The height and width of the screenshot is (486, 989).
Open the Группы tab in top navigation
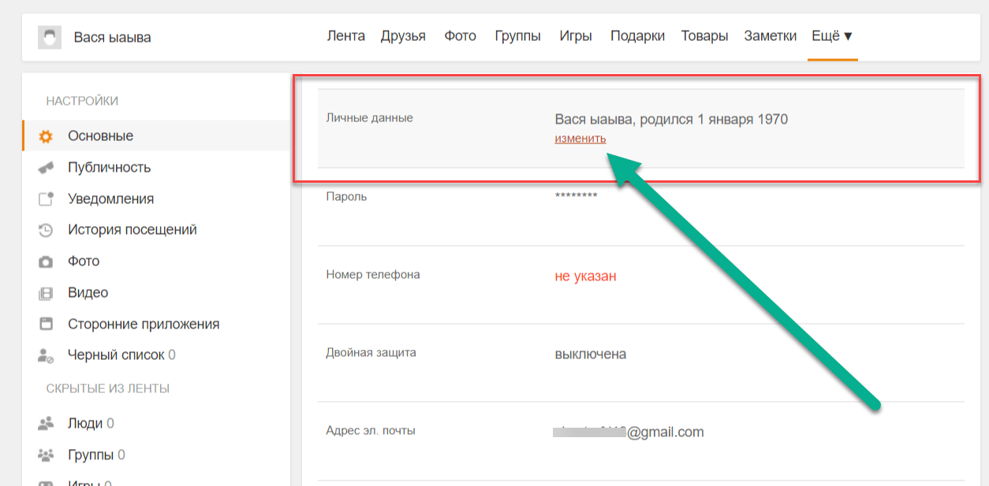pos(518,36)
